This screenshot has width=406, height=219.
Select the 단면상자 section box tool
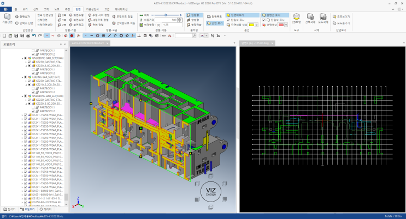tap(22, 16)
